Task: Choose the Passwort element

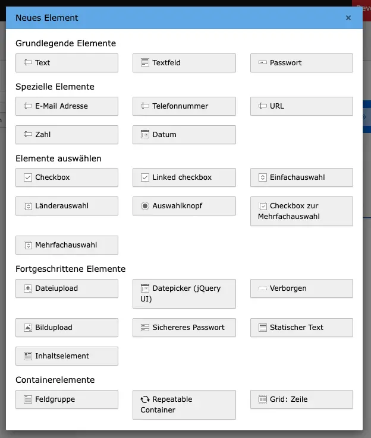Action: click(x=301, y=63)
